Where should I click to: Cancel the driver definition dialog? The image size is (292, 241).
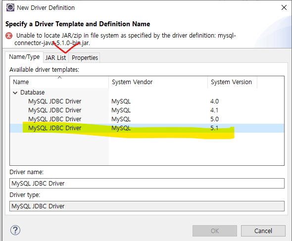pyautogui.click(x=263, y=231)
